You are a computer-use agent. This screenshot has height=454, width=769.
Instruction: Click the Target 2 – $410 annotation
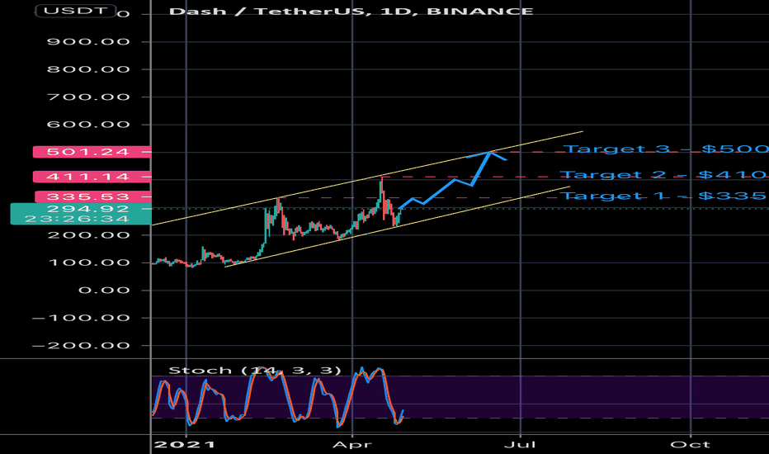pyautogui.click(x=664, y=174)
